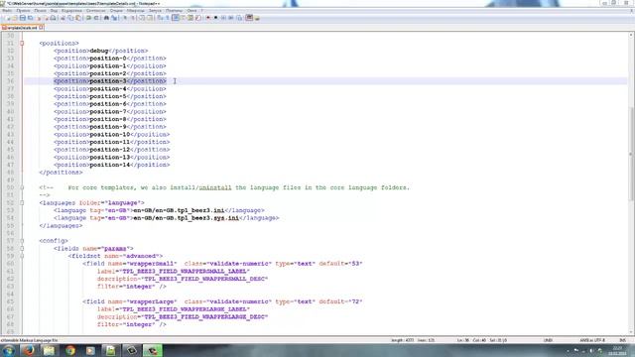Toggle word wrap toolbar icon
Viewport: 635px width, 357px height.
(160, 18)
